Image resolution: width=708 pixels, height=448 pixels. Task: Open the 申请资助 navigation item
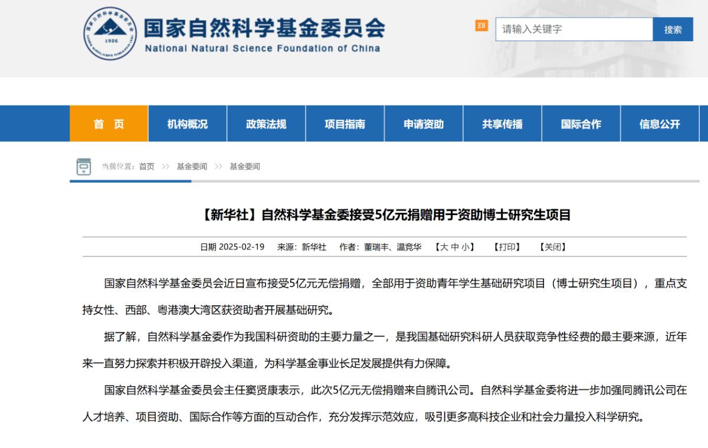(x=424, y=124)
